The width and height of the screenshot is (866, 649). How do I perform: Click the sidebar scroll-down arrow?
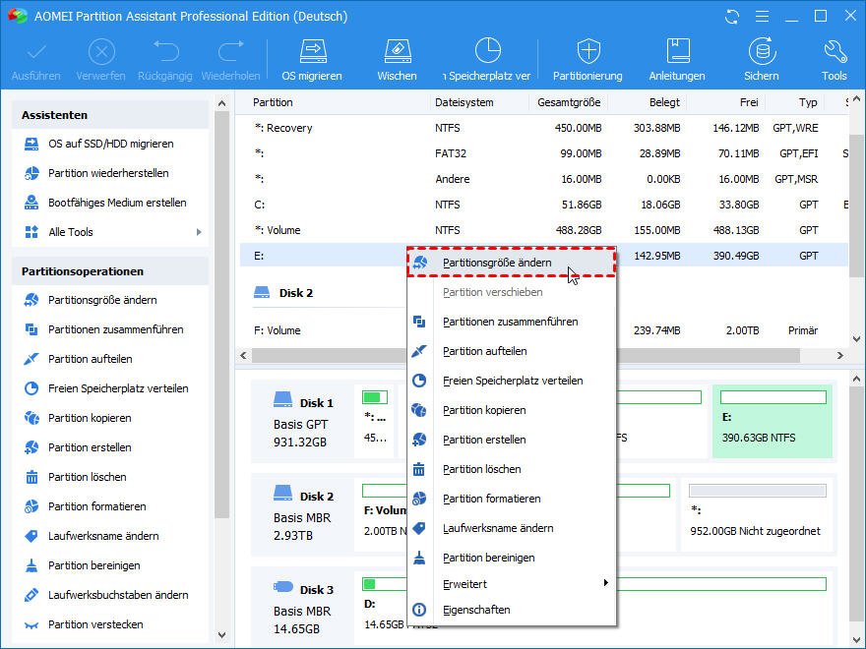click(x=222, y=635)
